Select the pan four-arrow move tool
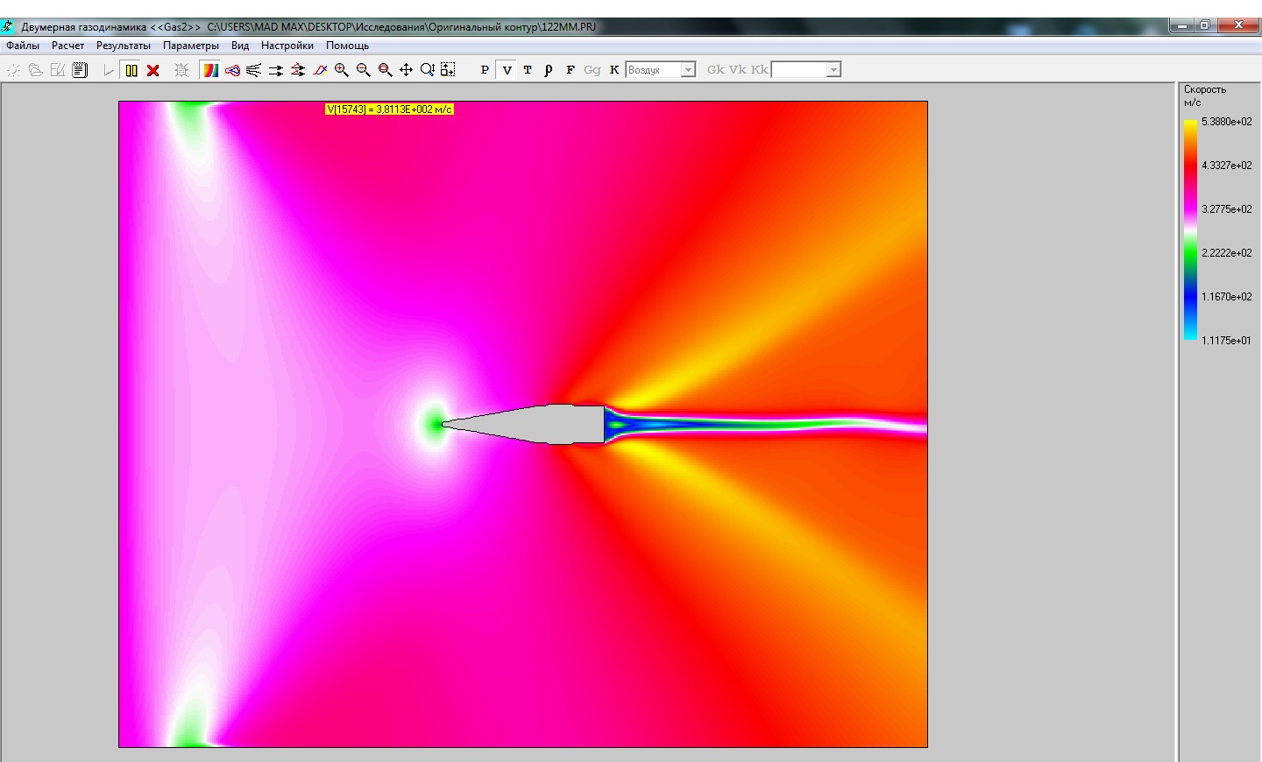 (x=406, y=70)
